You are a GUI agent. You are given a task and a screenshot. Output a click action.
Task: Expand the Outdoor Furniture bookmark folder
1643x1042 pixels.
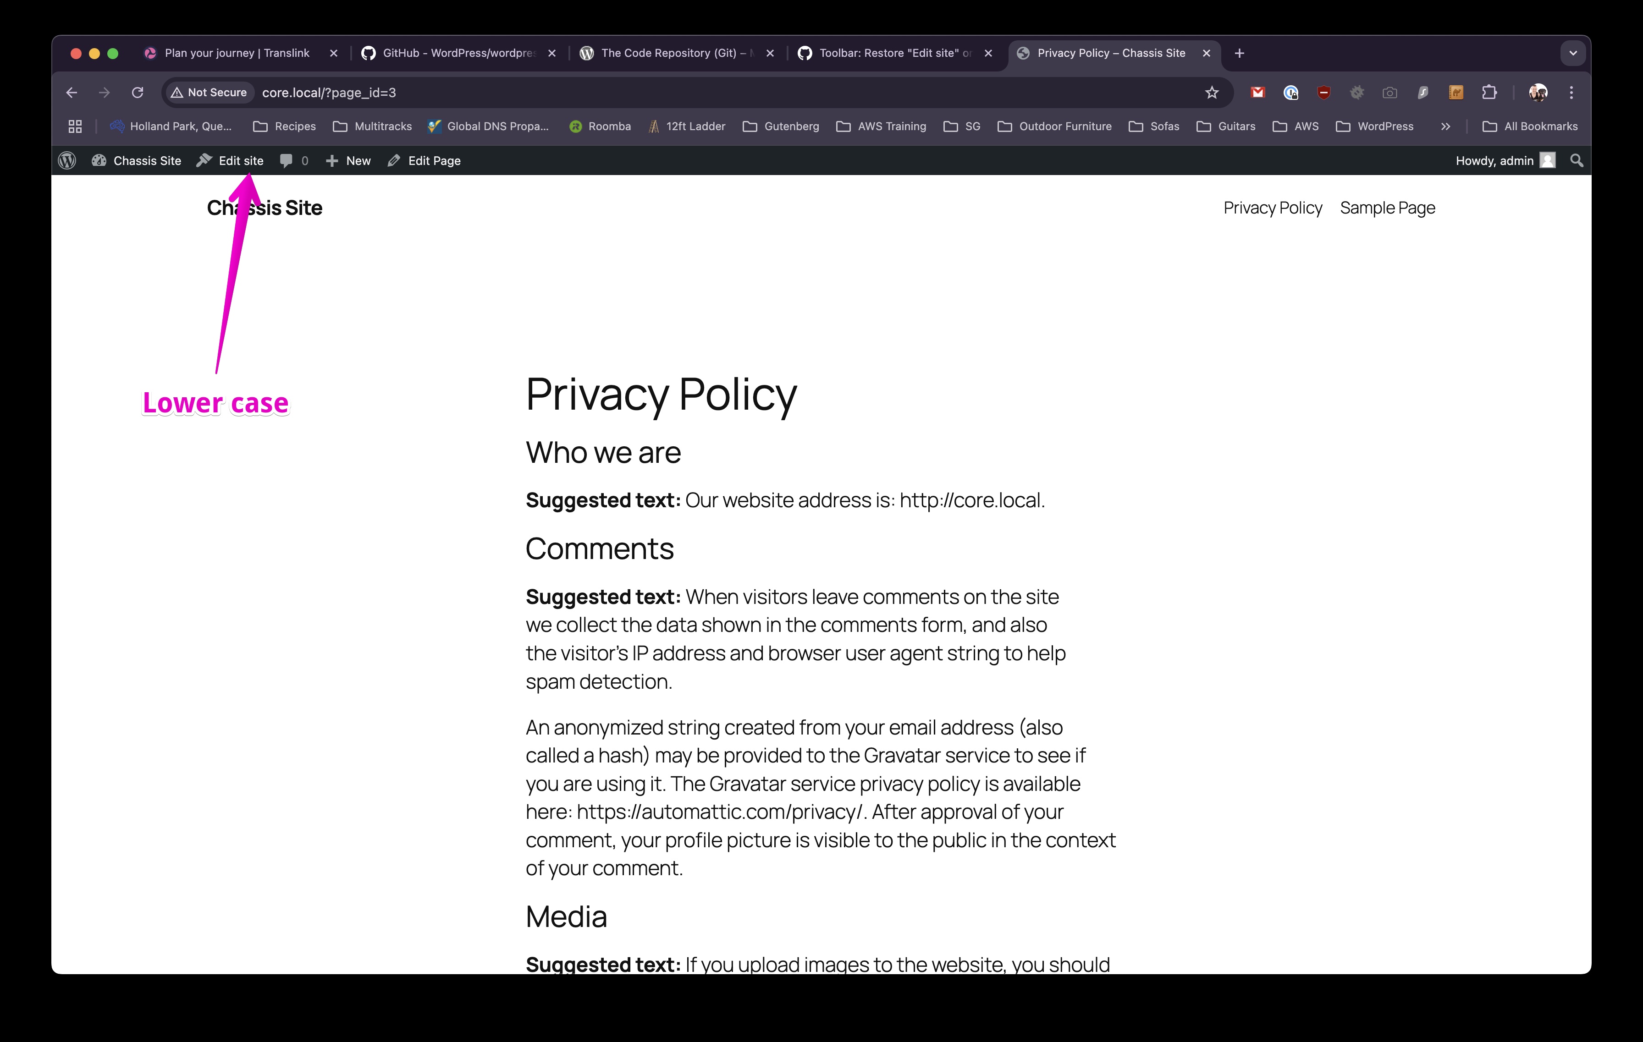point(1055,126)
